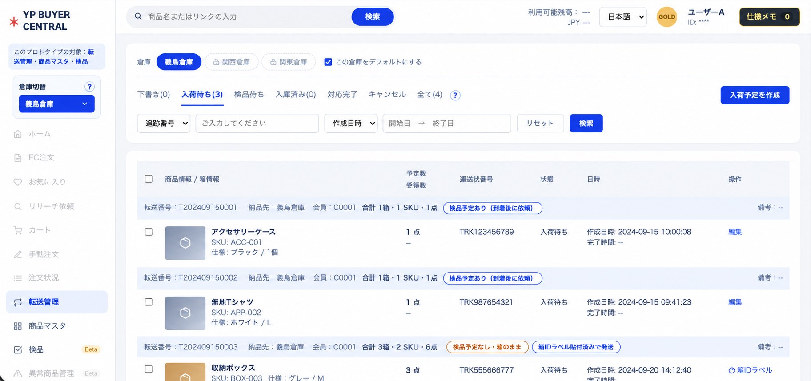Click the help icon next to 全て(4) tab

coord(455,95)
